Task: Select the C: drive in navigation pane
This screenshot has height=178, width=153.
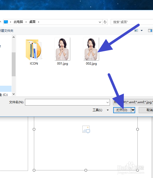Action: (x=4, y=95)
